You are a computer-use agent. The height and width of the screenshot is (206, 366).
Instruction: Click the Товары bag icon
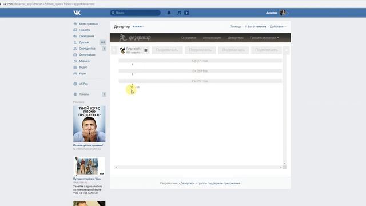coord(75,94)
